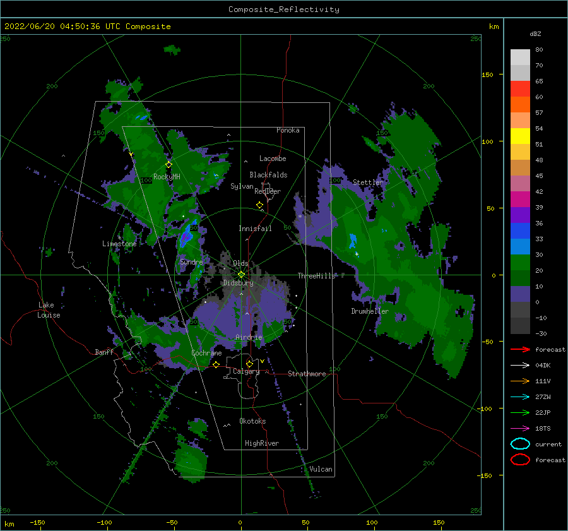Click the yellow diamond marker below Cochrane
568x531 pixels.
pos(216,364)
